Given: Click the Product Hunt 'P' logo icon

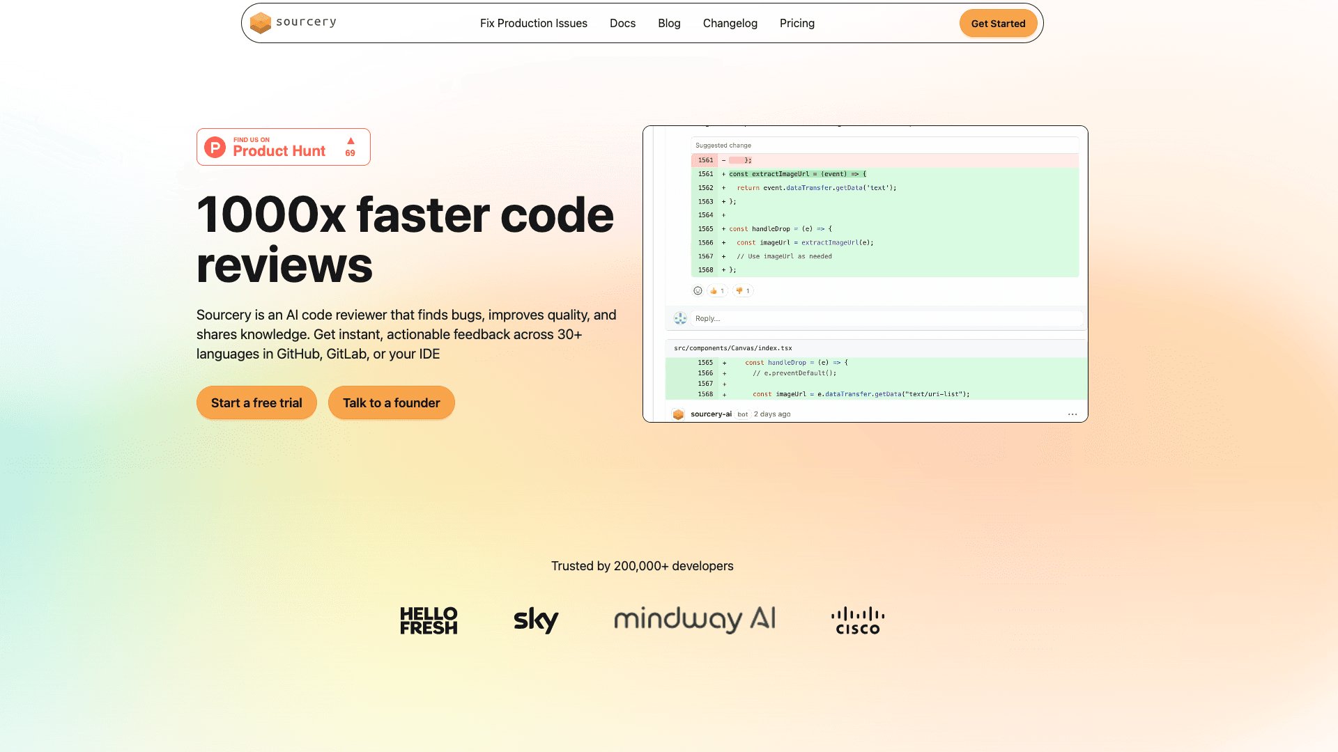Looking at the screenshot, I should (x=215, y=147).
